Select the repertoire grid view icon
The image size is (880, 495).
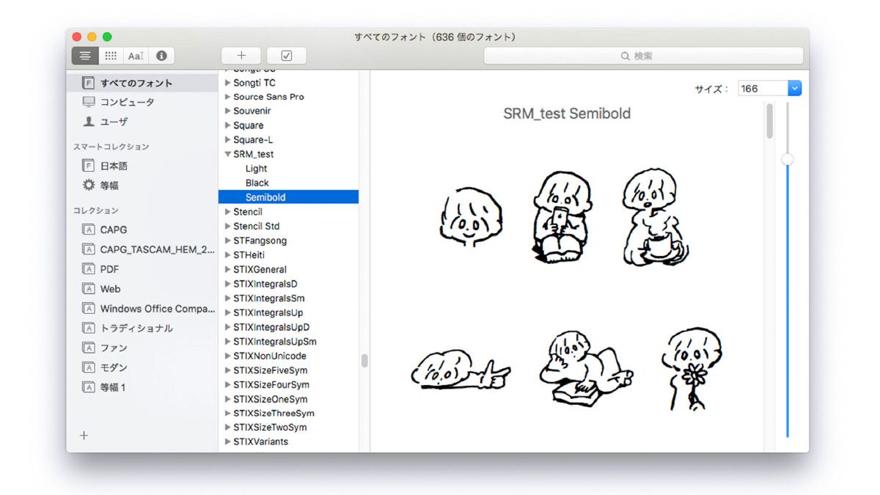tap(110, 56)
